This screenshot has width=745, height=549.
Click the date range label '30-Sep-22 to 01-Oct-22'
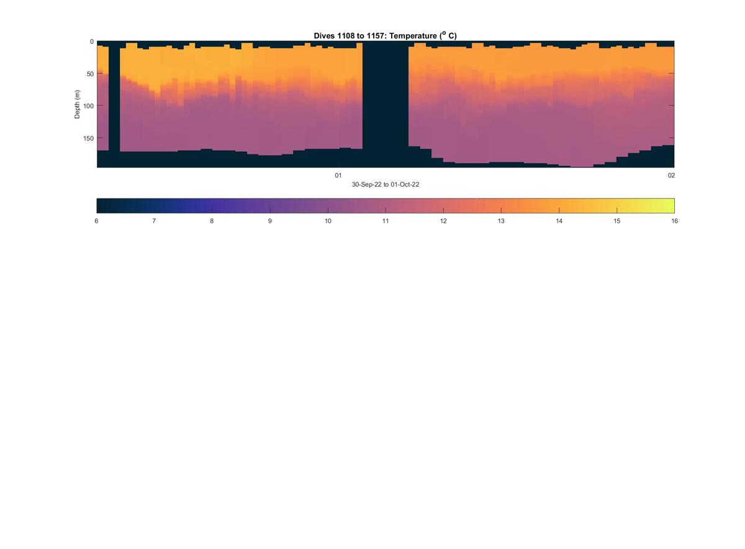386,184
